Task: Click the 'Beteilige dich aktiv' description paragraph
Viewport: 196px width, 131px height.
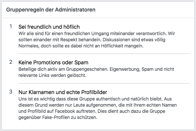Action: 96,72
